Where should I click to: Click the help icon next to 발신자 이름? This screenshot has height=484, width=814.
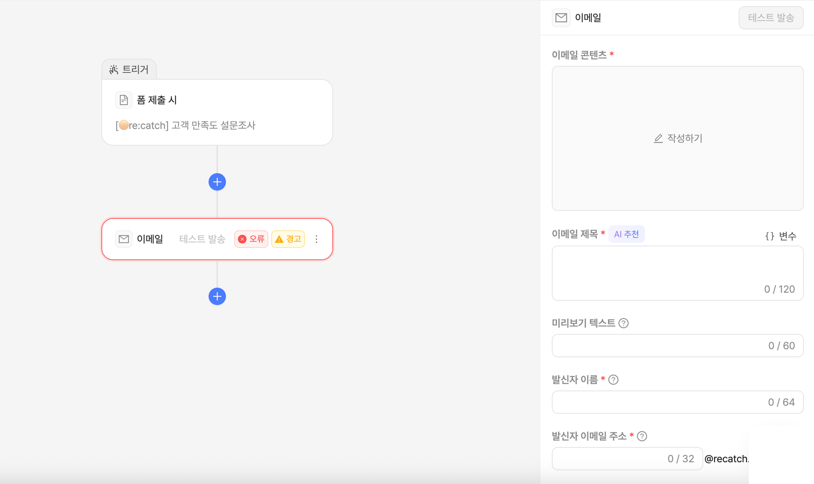click(x=613, y=380)
